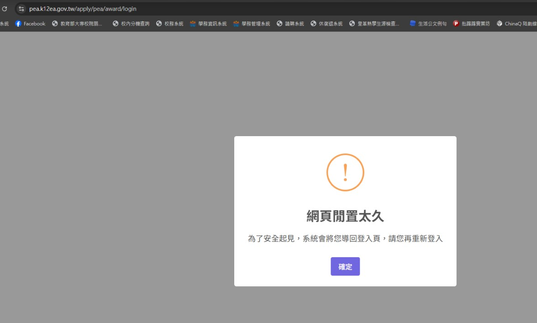
Task: Click the message 為了安全起見 in dialog
Action: pos(345,239)
